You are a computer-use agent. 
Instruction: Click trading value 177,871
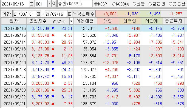tap(89, 62)
